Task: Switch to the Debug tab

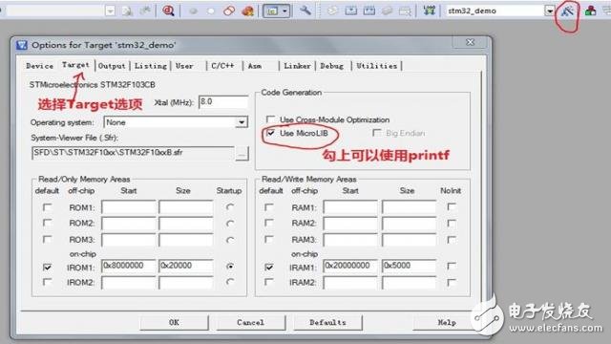Action: 332,66
